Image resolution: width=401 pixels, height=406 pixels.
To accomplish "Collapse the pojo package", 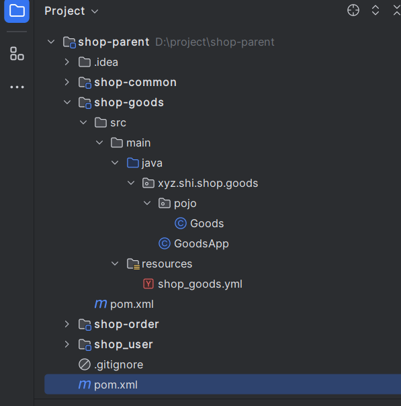I will click(x=147, y=203).
